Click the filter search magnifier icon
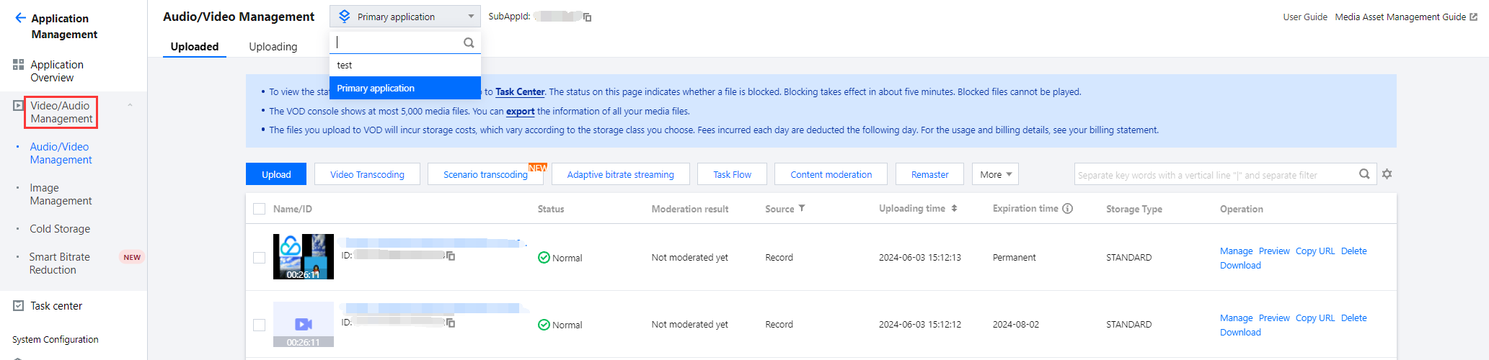This screenshot has width=1489, height=360. click(1364, 174)
